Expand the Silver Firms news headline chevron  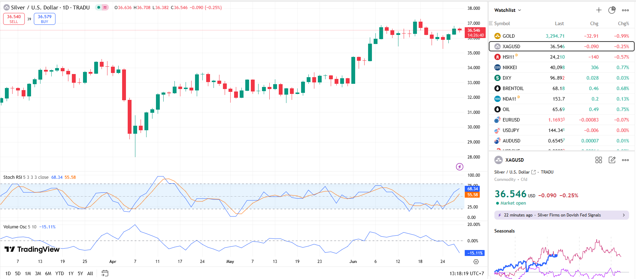tap(624, 215)
